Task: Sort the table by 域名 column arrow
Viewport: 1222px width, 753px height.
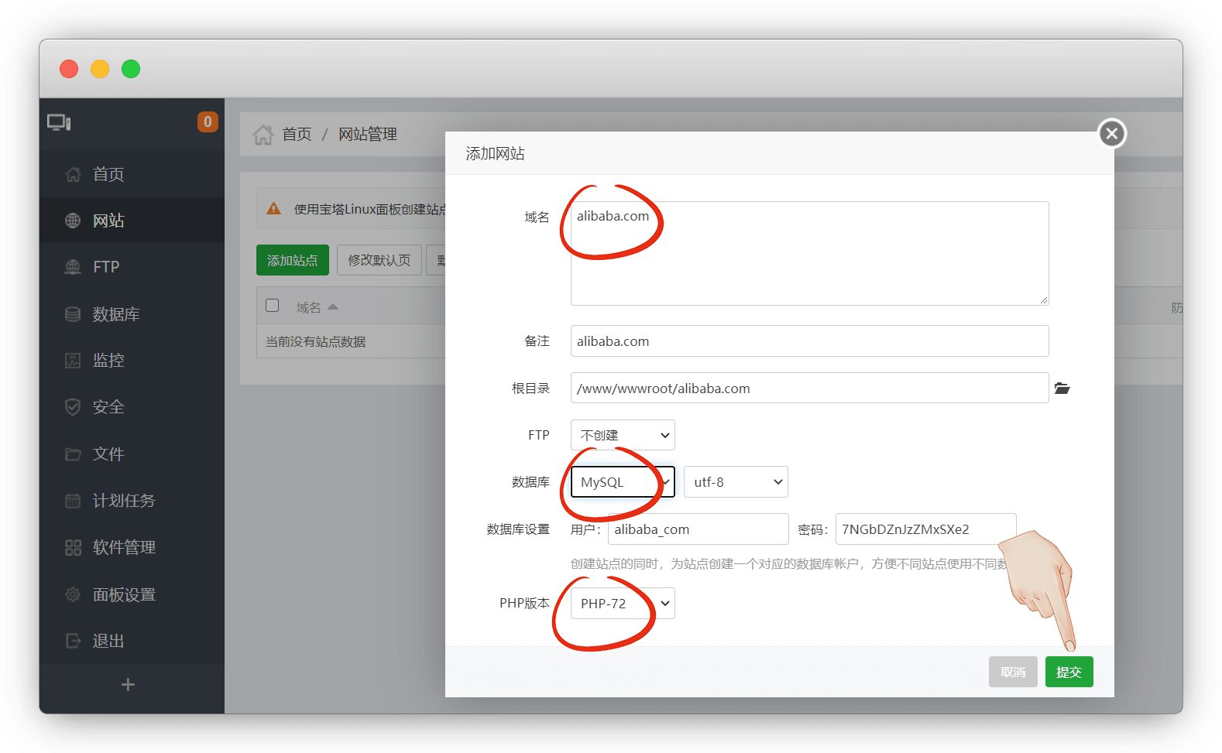Action: click(333, 307)
